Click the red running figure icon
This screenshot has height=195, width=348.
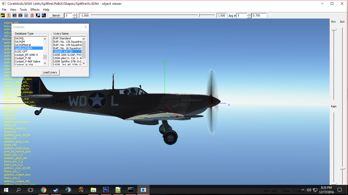pyautogui.click(x=32, y=15)
